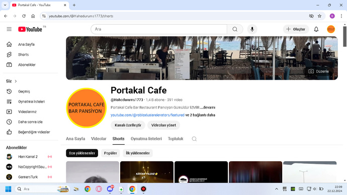Switch to the Ana Sayfa channel tab
The height and width of the screenshot is (195, 347).
tap(75, 139)
